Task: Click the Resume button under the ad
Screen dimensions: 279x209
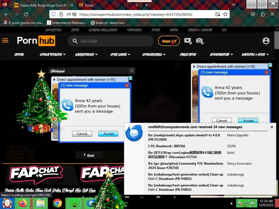Action: coord(89,155)
